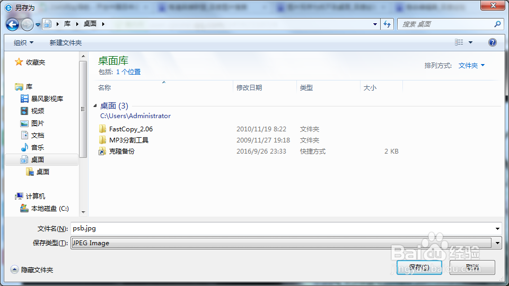Go back with the blue arrow button
The width and height of the screenshot is (509, 286).
pyautogui.click(x=12, y=24)
